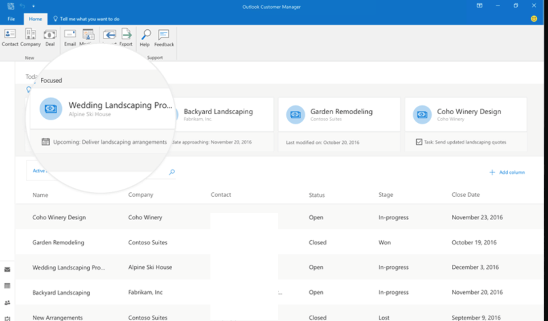The height and width of the screenshot is (321, 548).
Task: Click close date December 3, 2016
Action: [475, 267]
